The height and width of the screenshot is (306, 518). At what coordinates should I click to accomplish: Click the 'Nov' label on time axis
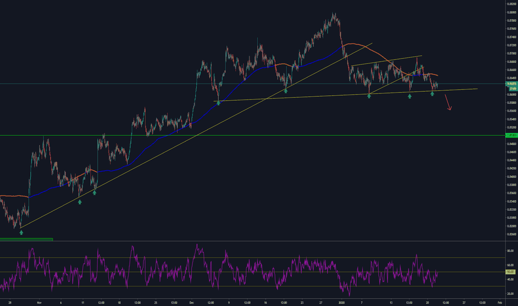tap(39, 303)
